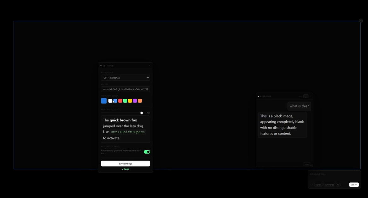Choose the purple highlight color swatch

[x=135, y=101]
